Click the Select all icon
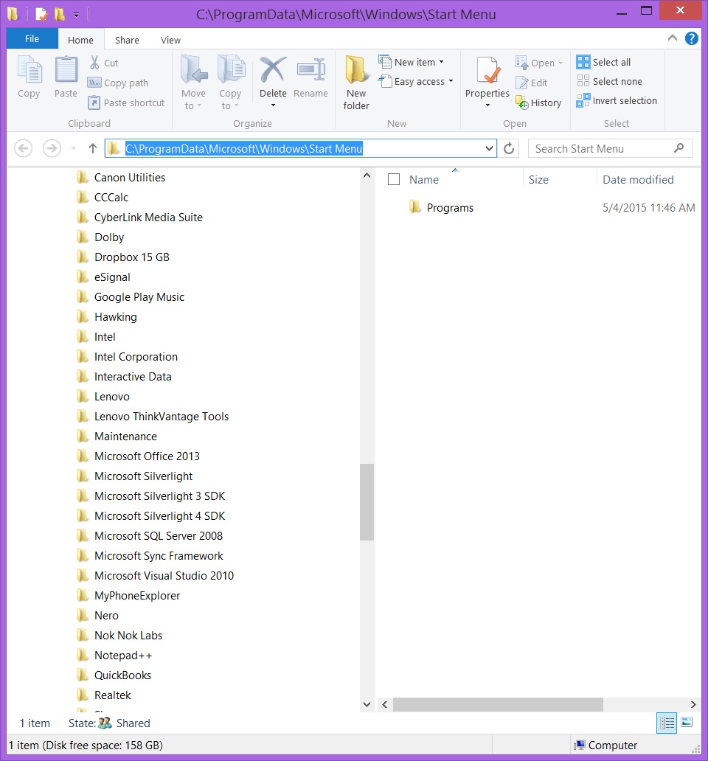This screenshot has width=708, height=761. pyautogui.click(x=583, y=62)
